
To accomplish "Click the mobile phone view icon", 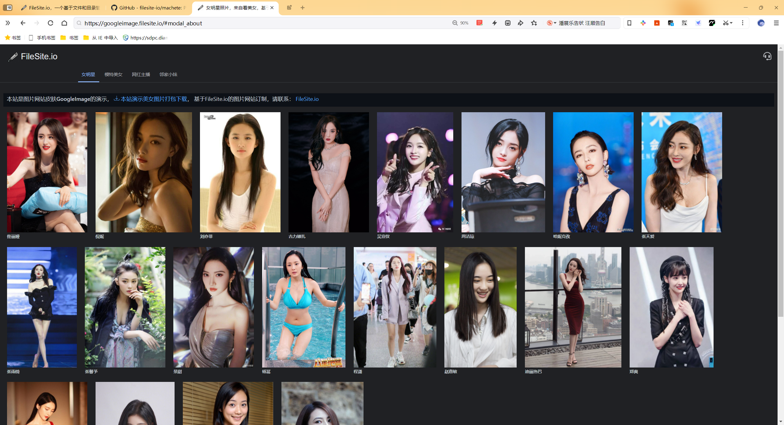I will coord(629,23).
